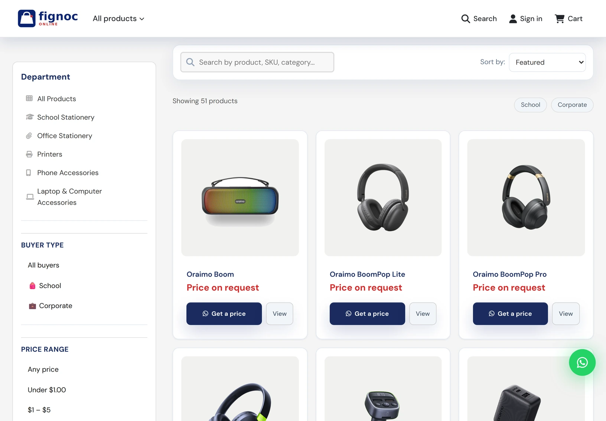Expand the All products dropdown menu

[x=118, y=19]
